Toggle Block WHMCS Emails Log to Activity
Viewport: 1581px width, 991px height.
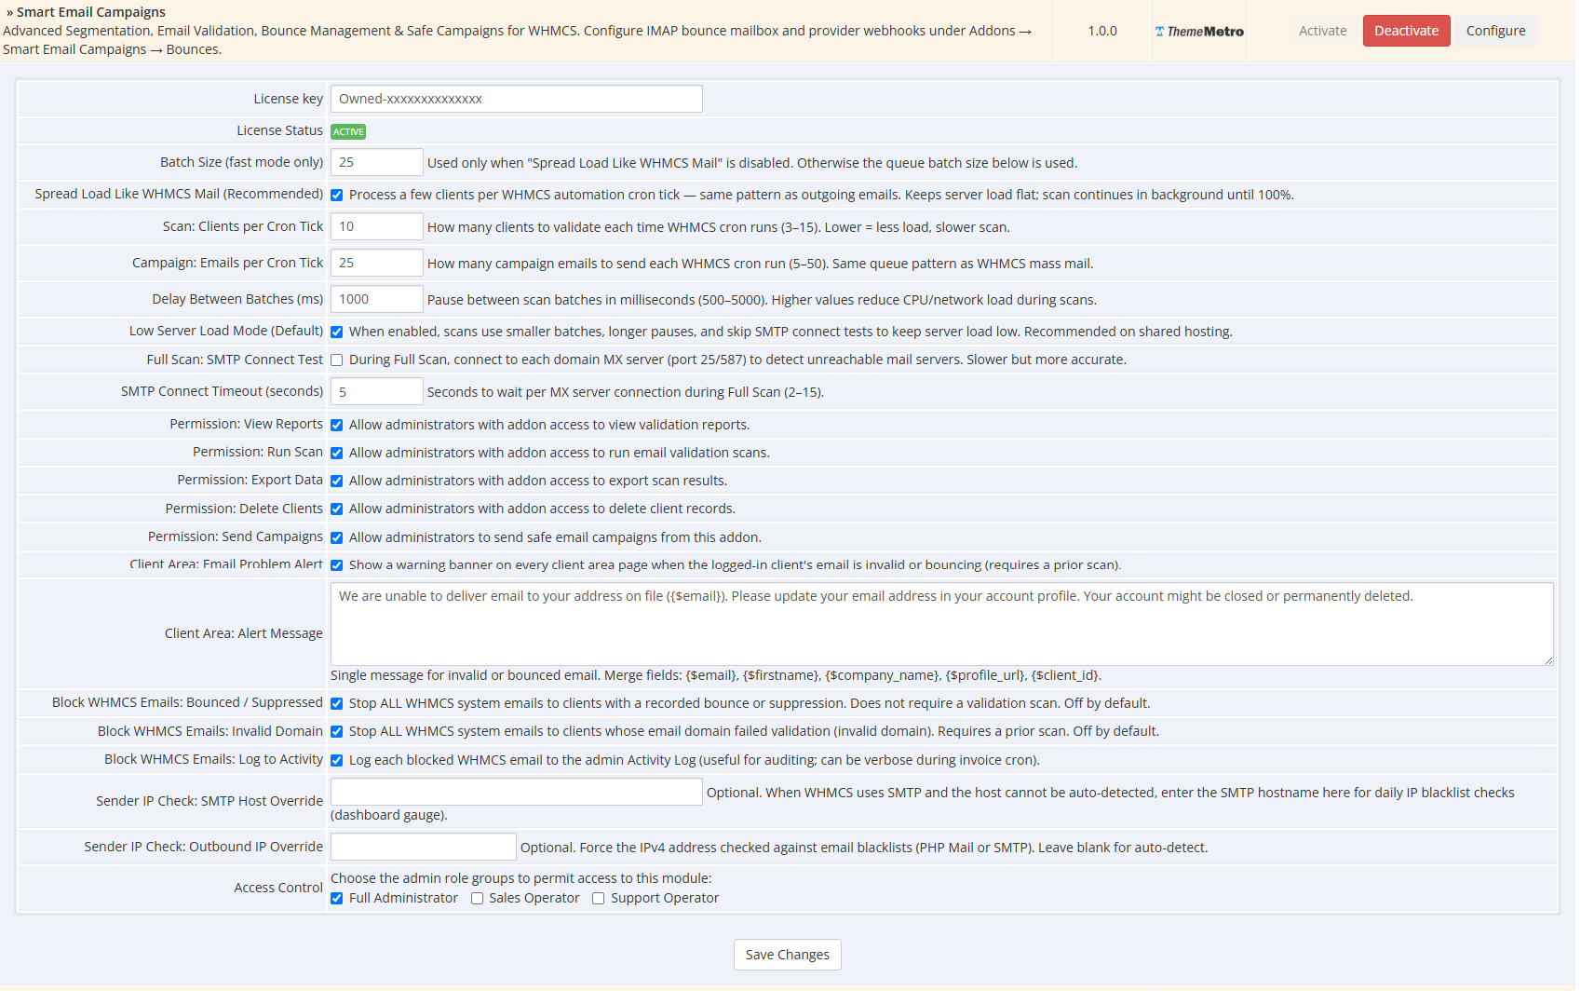click(x=337, y=760)
